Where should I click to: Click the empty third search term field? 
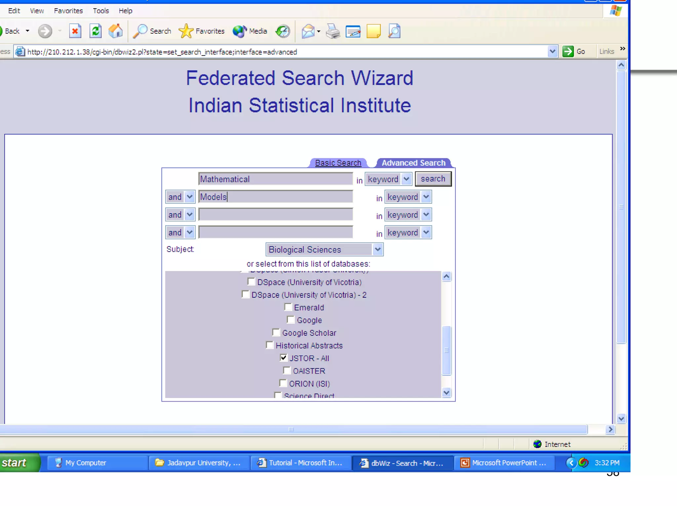pyautogui.click(x=275, y=215)
